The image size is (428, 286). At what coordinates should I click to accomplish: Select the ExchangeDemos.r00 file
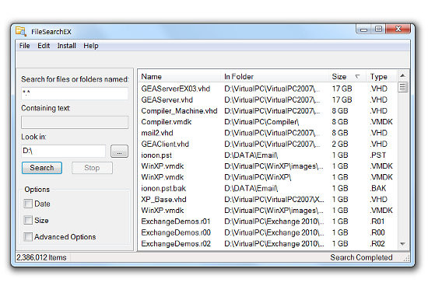176,232
